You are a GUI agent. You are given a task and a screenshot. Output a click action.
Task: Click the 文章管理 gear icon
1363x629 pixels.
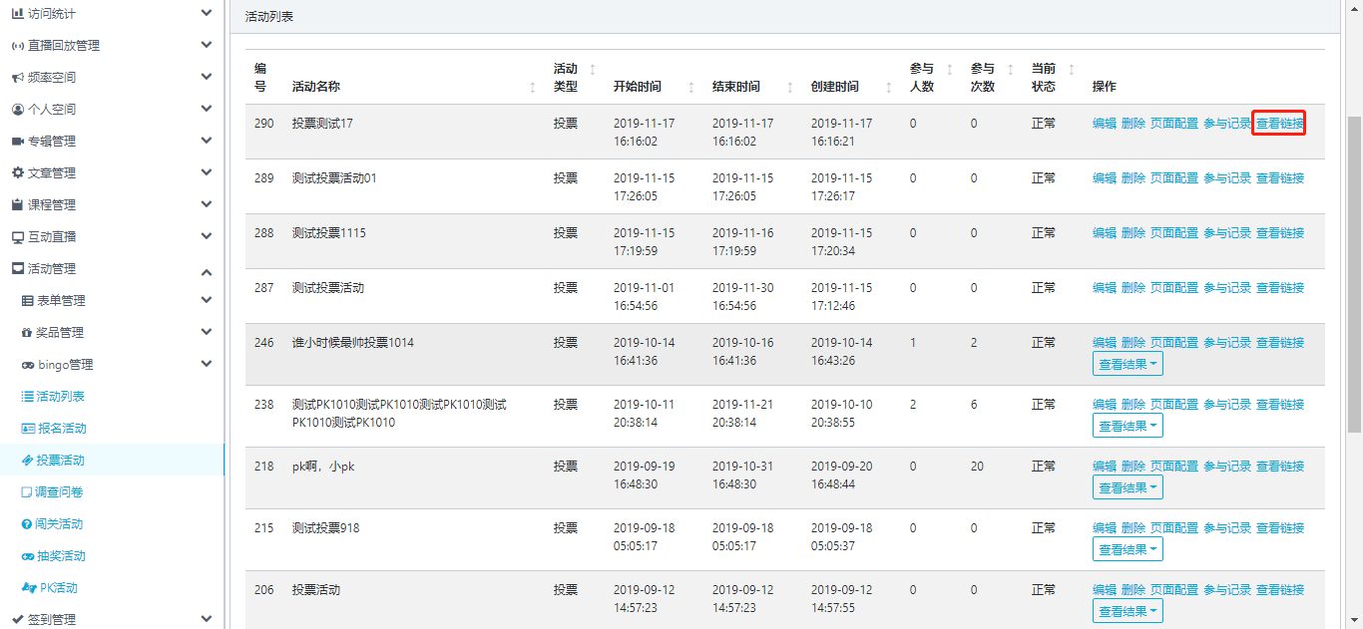[x=17, y=173]
